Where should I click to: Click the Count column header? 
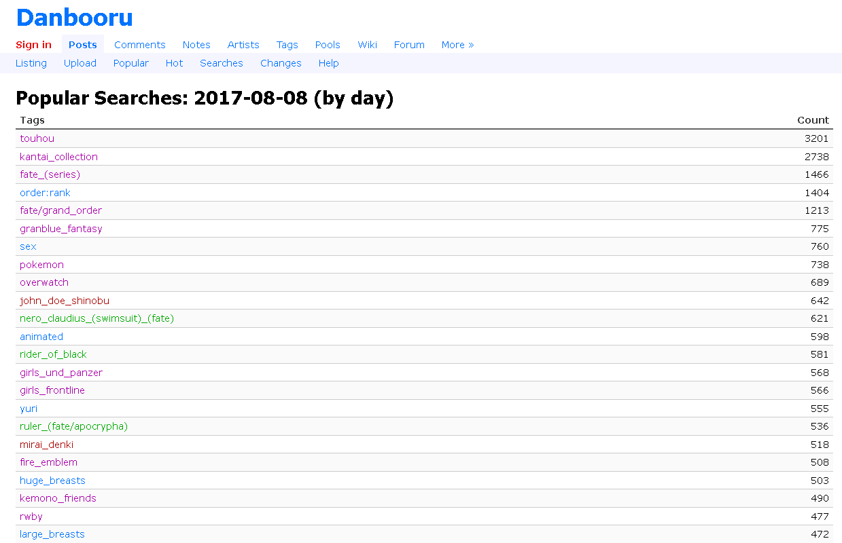(813, 120)
